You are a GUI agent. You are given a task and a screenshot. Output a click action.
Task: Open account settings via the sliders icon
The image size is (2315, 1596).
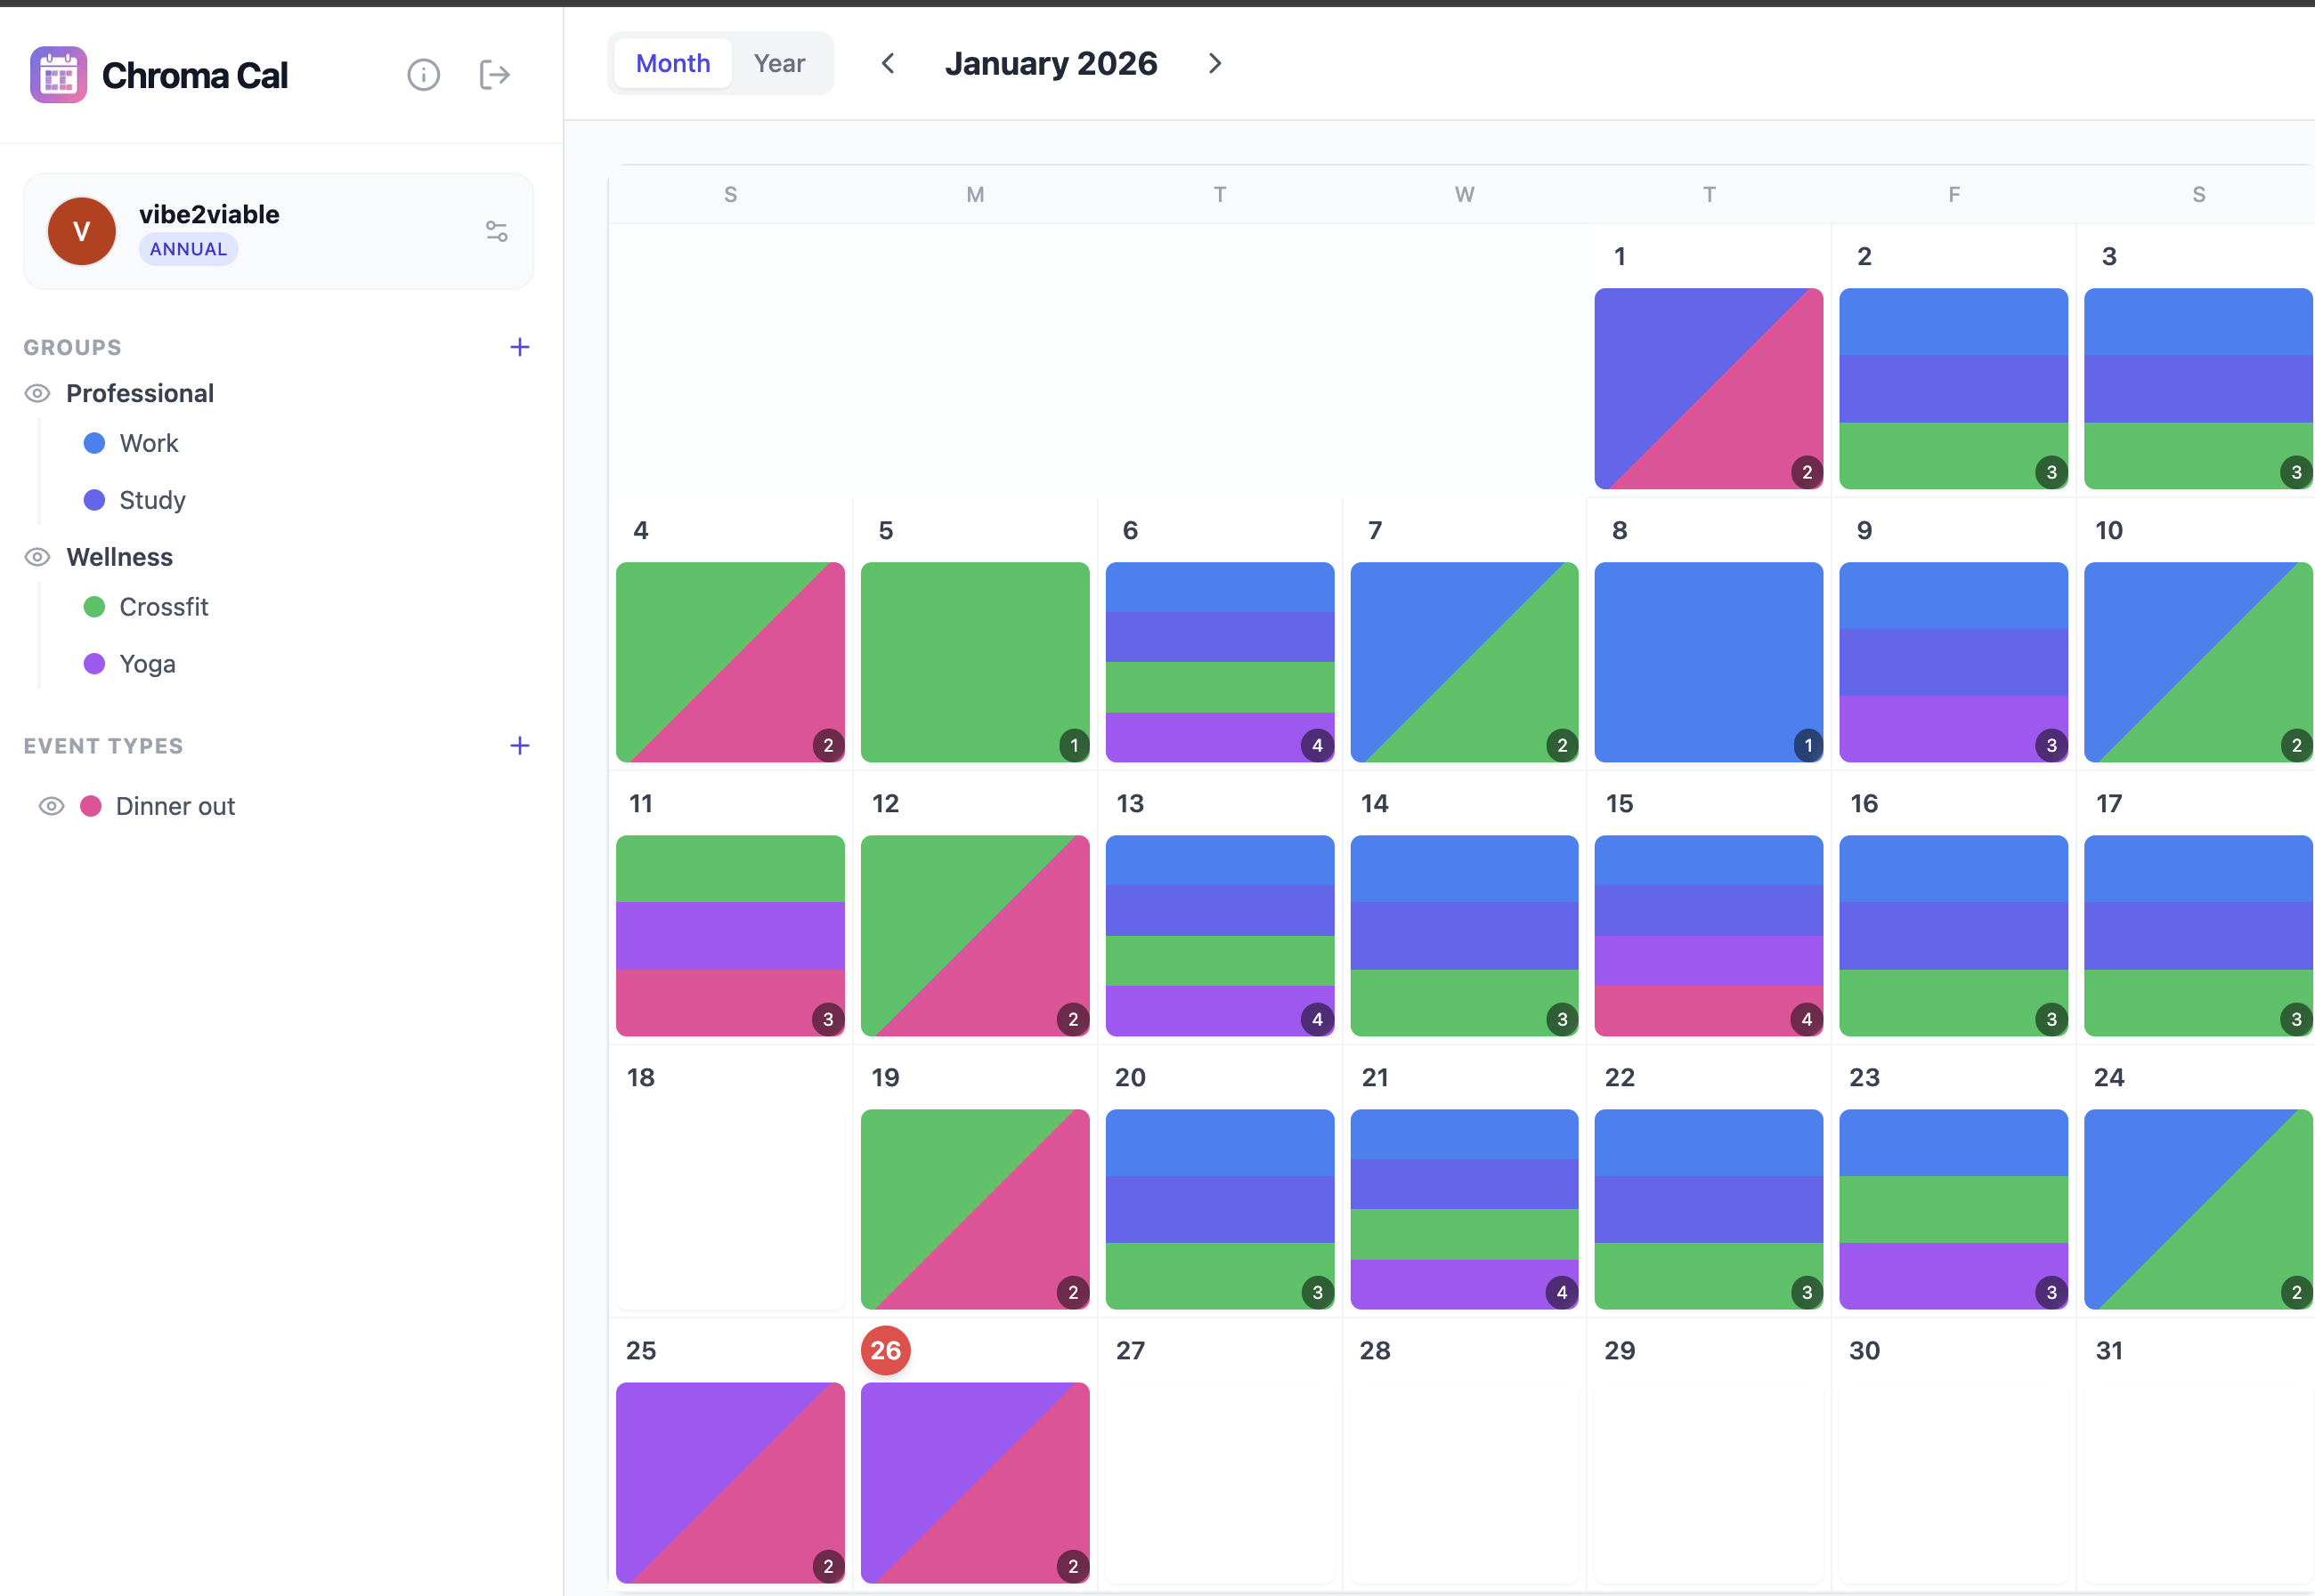[498, 231]
